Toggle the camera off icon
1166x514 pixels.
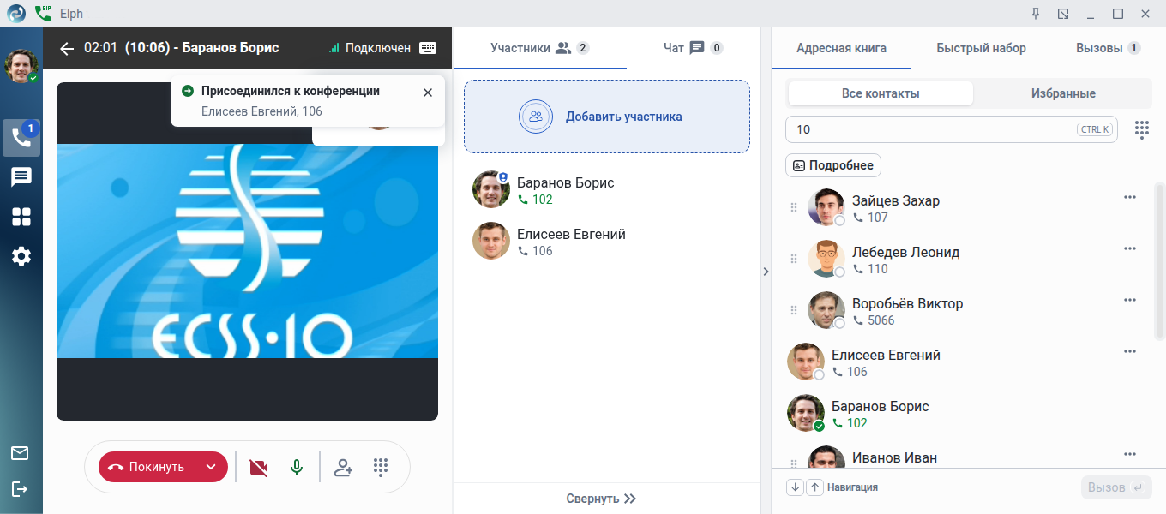(258, 467)
